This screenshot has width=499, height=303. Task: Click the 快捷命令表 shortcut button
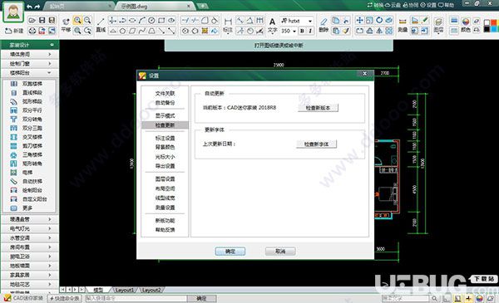(x=65, y=298)
